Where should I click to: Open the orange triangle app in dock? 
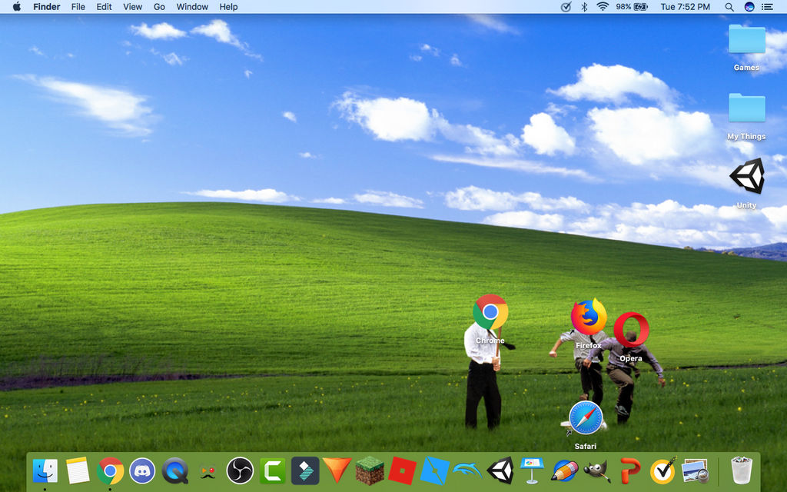(x=337, y=470)
